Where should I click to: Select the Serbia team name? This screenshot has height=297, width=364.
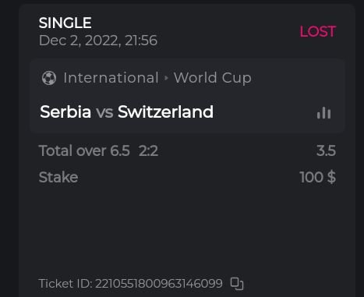point(65,112)
